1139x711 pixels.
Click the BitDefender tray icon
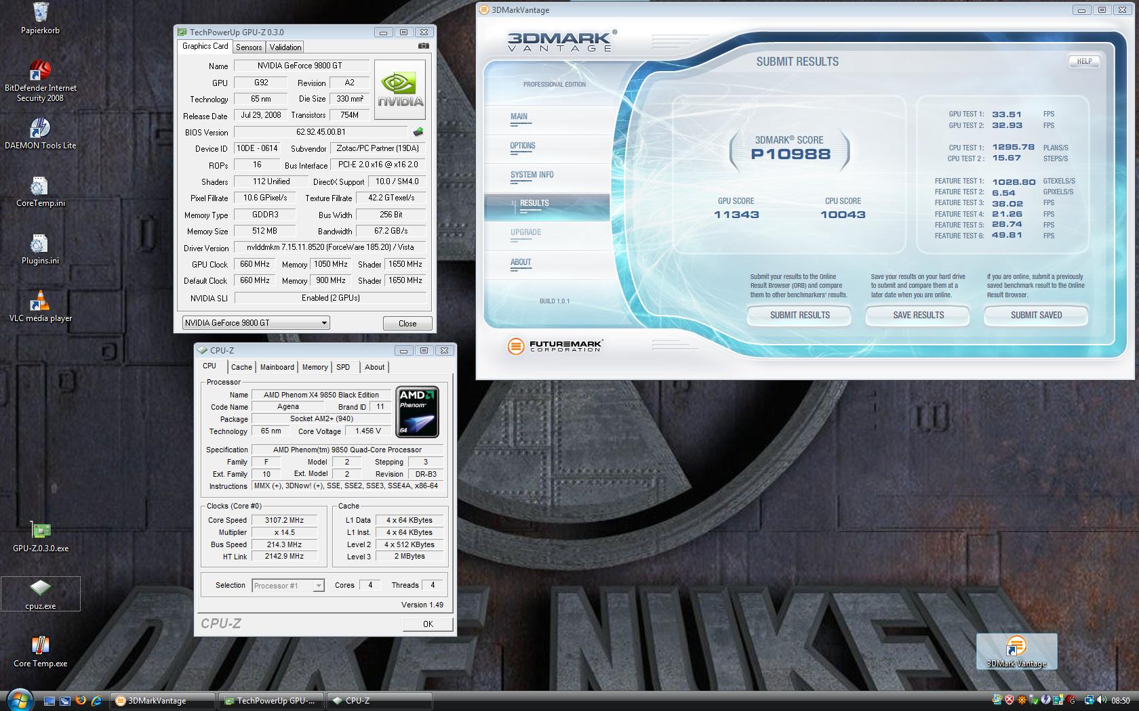coord(1071,699)
